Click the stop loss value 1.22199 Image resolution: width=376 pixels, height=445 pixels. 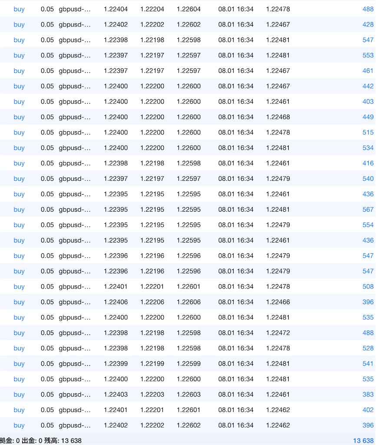tap(152, 364)
